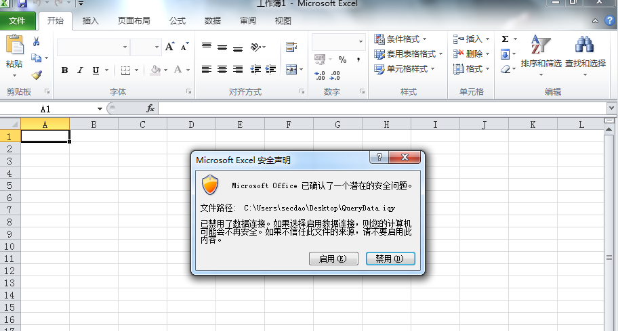
Task: Click the Sort and Filter icon
Action: (x=540, y=44)
